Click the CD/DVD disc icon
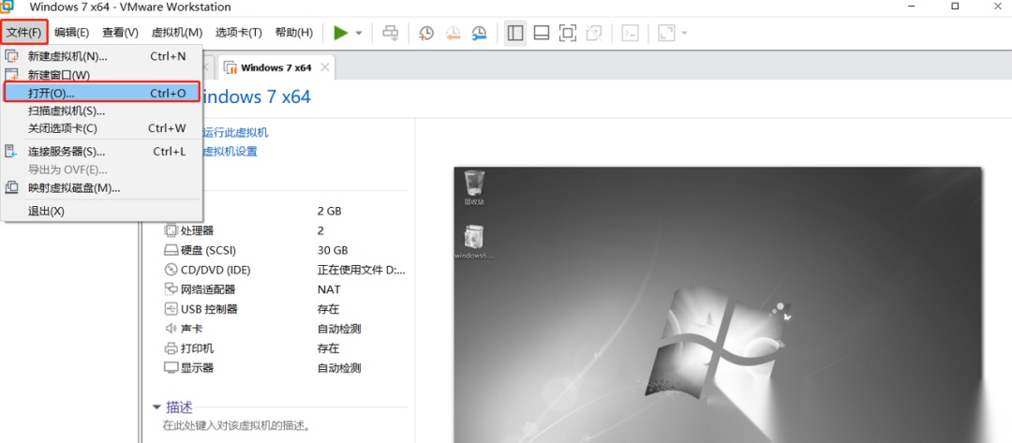Image resolution: width=1012 pixels, height=443 pixels. click(171, 270)
